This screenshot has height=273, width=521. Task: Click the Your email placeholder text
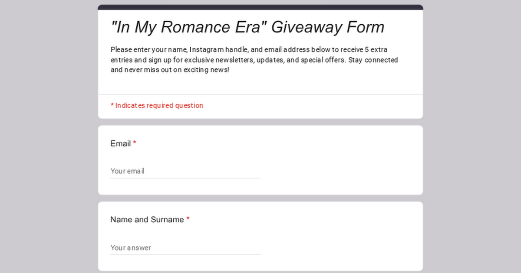tap(127, 171)
